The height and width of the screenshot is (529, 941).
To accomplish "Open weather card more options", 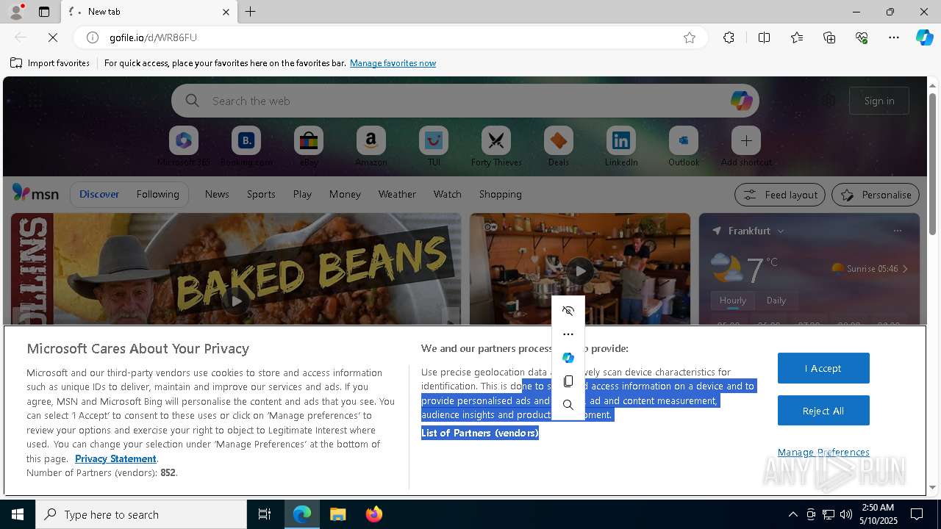I will coord(897,231).
